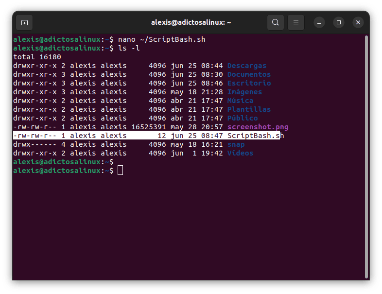382x294 pixels.
Task: Click the -rw-rw-r-- permissions of screenshot.png
Action: click(x=35, y=127)
